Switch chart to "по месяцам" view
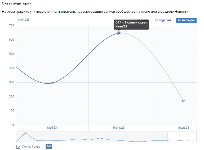 186,20
